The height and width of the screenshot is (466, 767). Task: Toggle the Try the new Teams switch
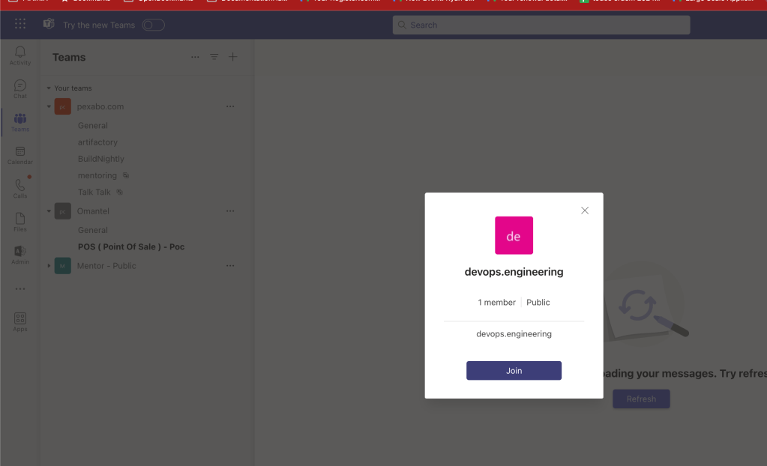(x=153, y=25)
